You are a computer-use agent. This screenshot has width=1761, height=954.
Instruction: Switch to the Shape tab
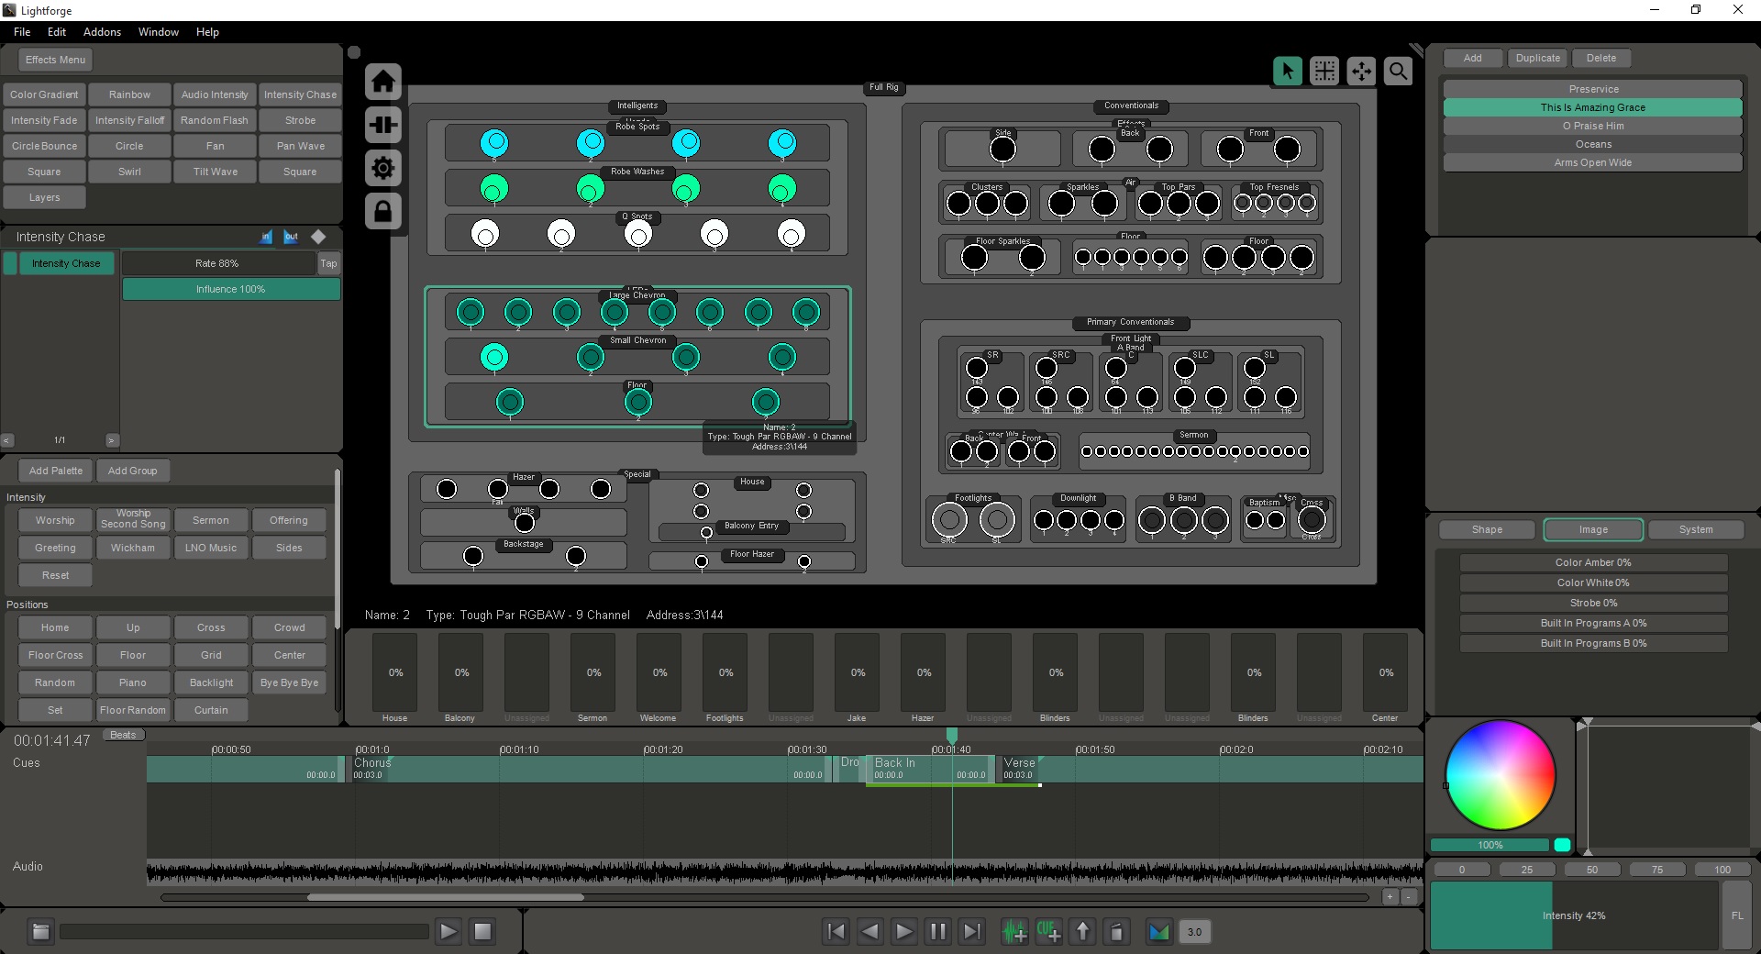(x=1487, y=529)
